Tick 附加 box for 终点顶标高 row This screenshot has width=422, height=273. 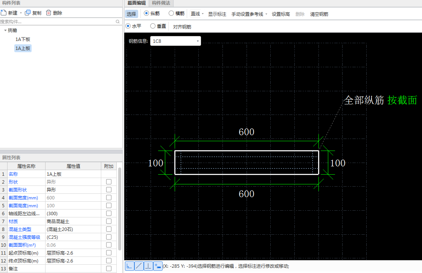109,261
